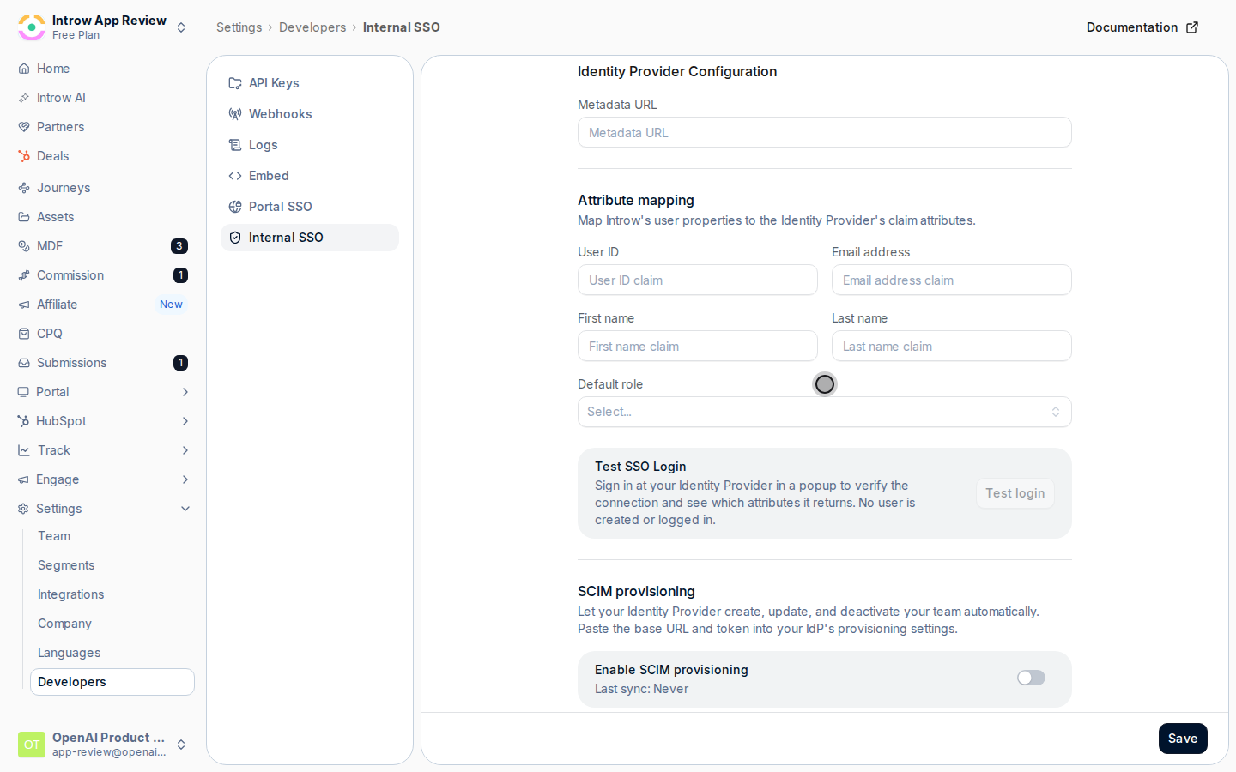The image size is (1236, 772).
Task: Click the API Keys icon
Action: coord(235,83)
